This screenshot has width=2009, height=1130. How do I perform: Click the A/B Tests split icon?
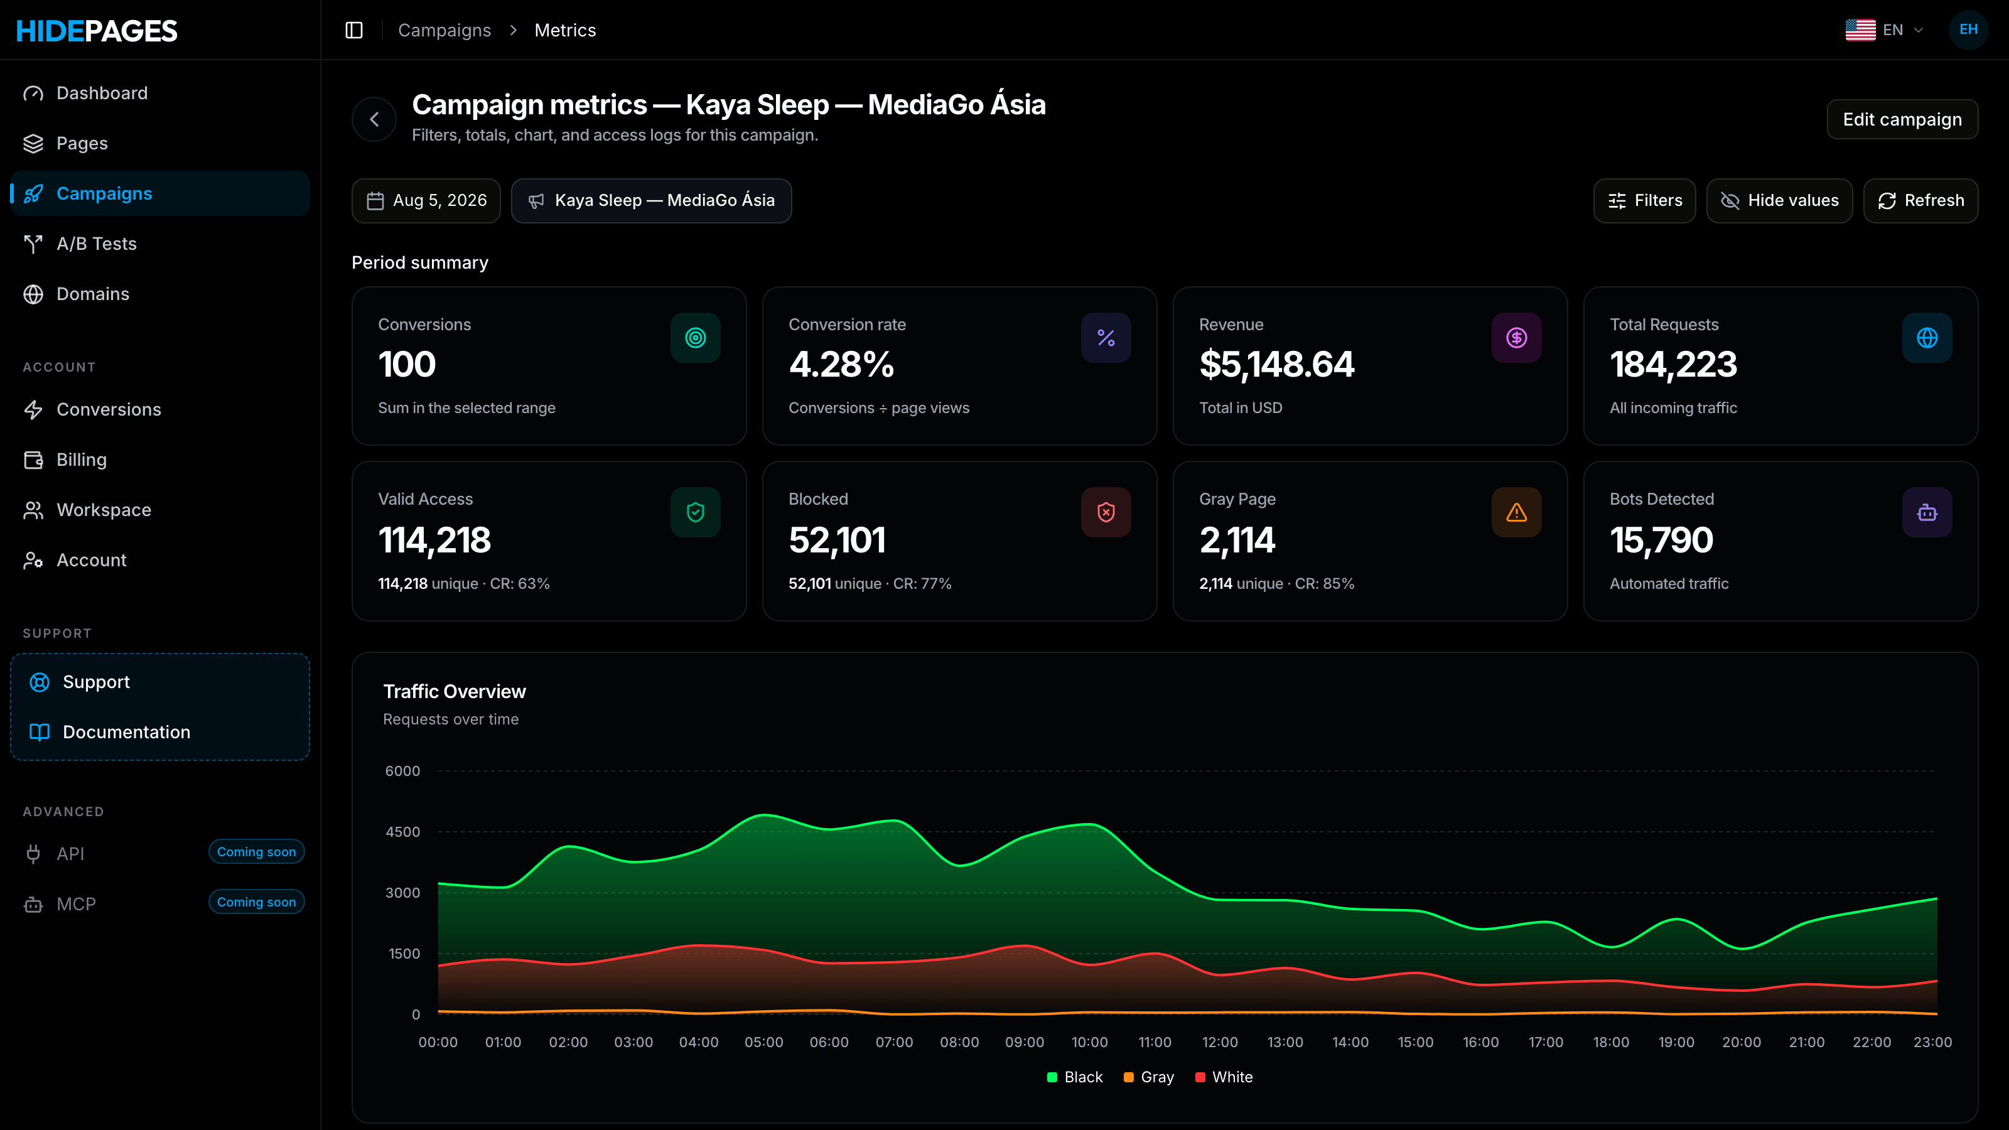tap(33, 244)
